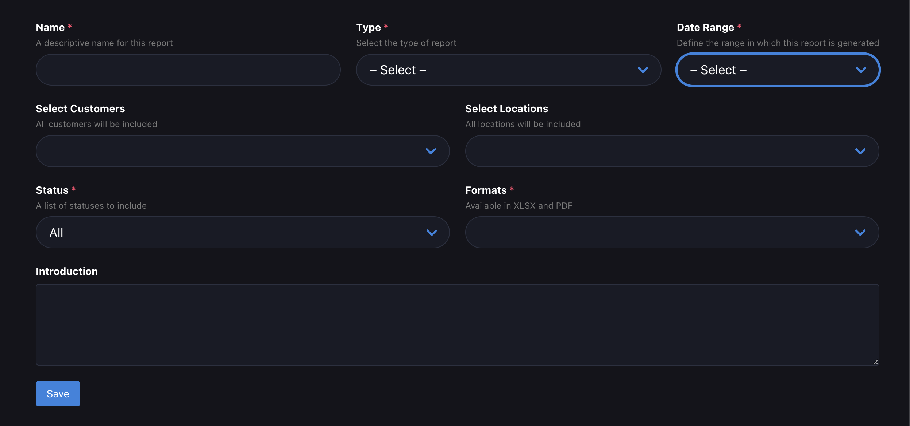Open the Formats dropdown

point(672,232)
